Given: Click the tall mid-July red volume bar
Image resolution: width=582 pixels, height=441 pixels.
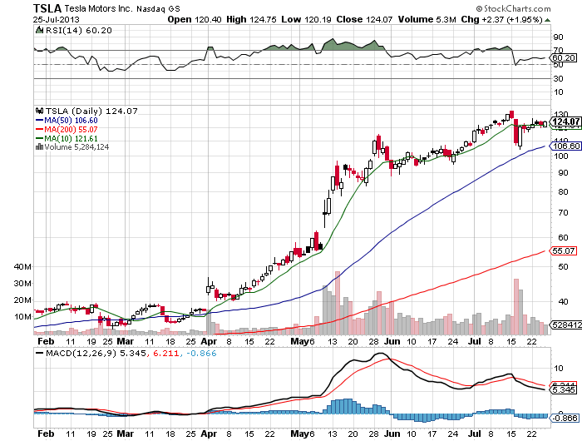Looking at the screenshot, I should (516, 306).
